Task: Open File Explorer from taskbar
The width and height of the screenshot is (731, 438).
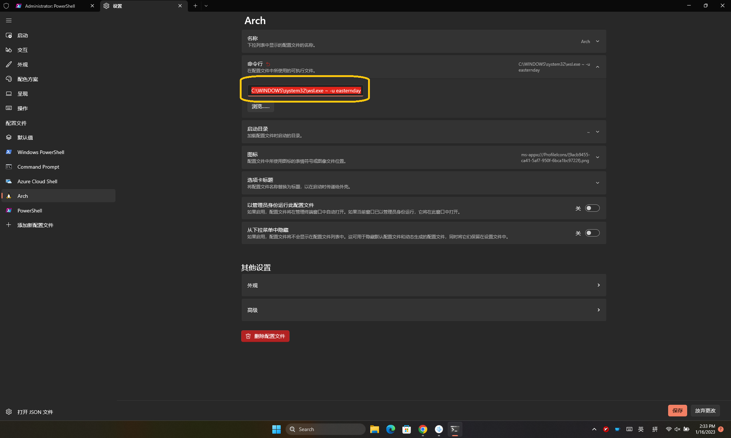Action: (x=374, y=429)
